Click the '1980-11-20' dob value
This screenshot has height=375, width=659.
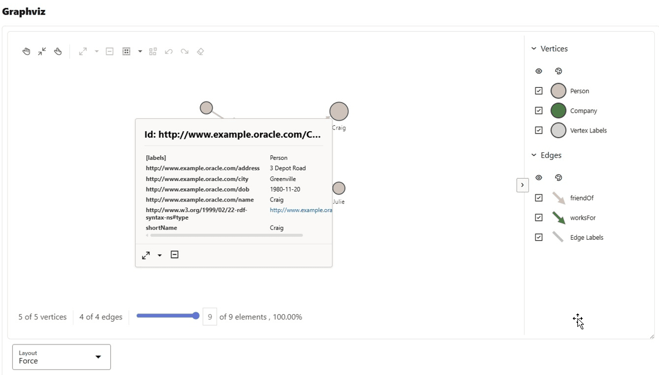(x=285, y=190)
